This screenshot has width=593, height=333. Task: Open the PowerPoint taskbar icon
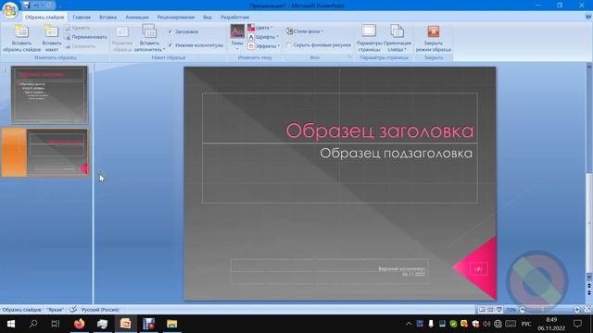tap(126, 324)
